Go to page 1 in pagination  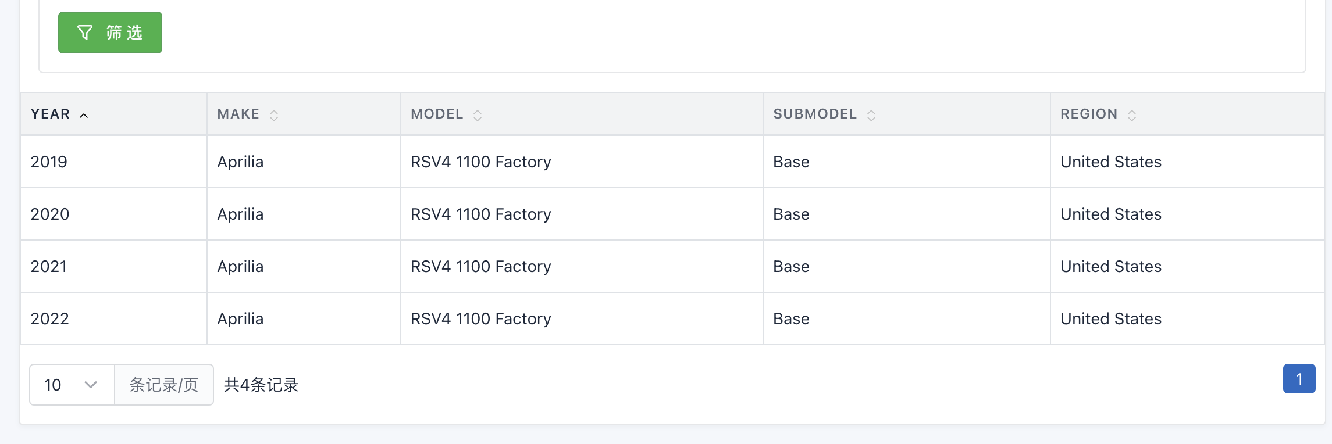(x=1299, y=379)
